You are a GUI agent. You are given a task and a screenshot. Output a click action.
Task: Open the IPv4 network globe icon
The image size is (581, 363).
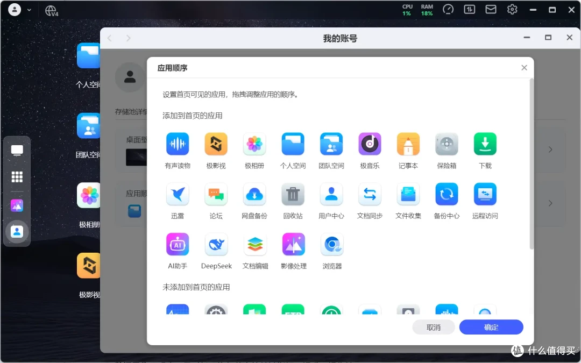(52, 11)
